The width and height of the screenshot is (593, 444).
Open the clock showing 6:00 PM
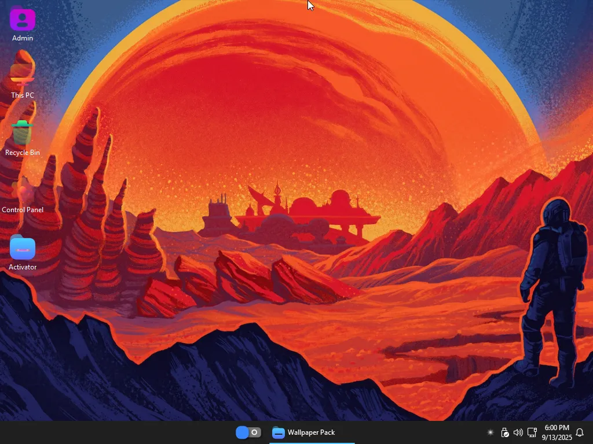tap(557, 432)
